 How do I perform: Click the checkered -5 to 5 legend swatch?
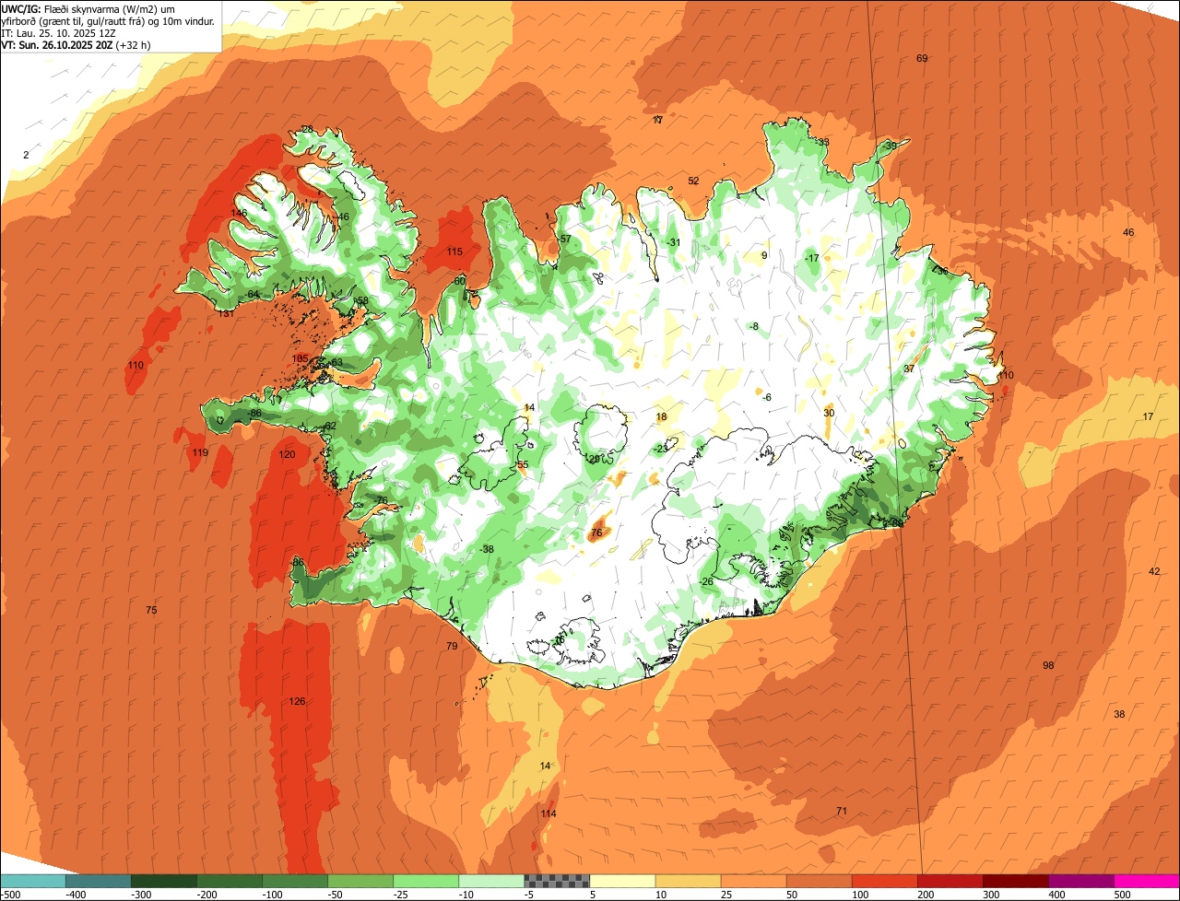(x=557, y=881)
